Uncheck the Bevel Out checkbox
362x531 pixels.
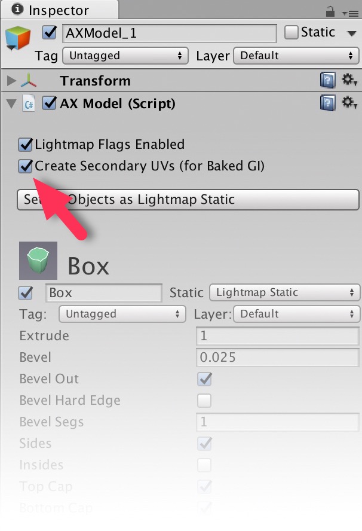tap(204, 379)
